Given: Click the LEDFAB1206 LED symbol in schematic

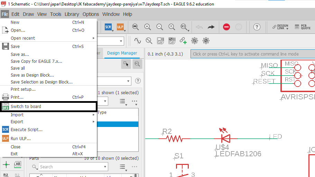Looking at the screenshot, I should pyautogui.click(x=225, y=138).
